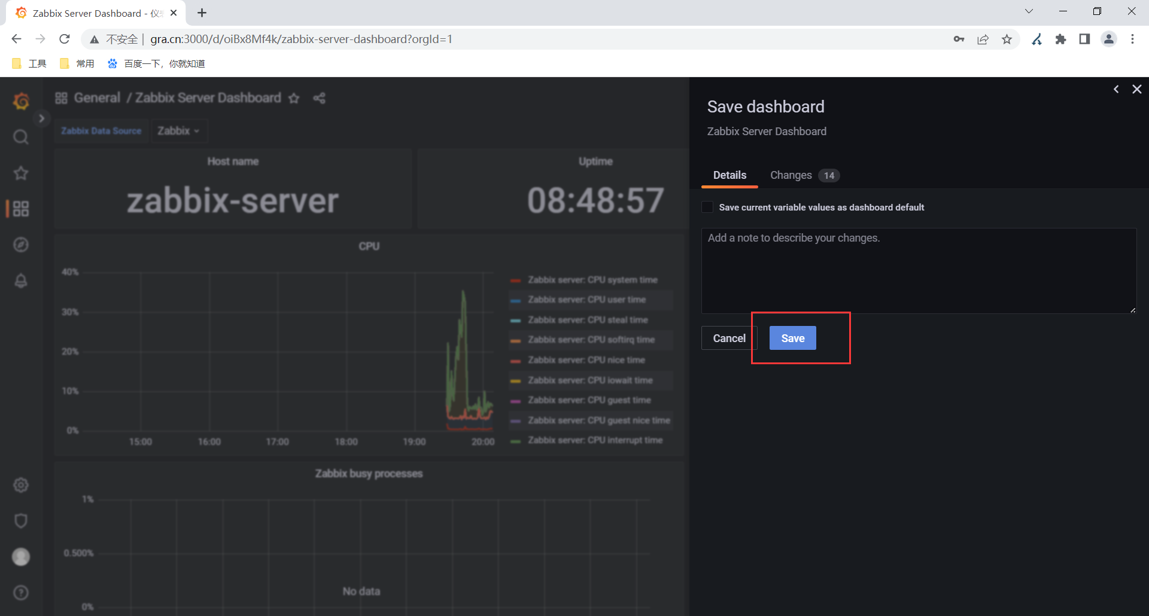Check Save current variable values as default
Viewport: 1149px width, 616px height.
click(707, 208)
